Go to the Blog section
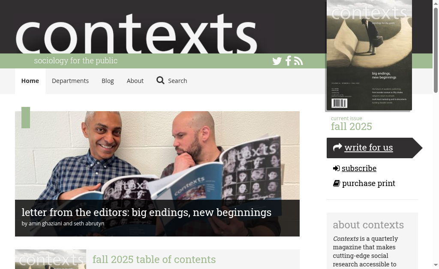439x269 pixels. click(x=108, y=81)
